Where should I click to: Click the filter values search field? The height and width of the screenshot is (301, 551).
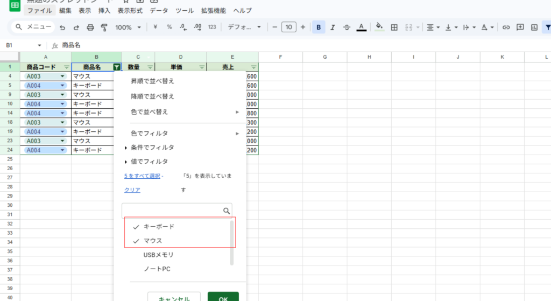172,210
